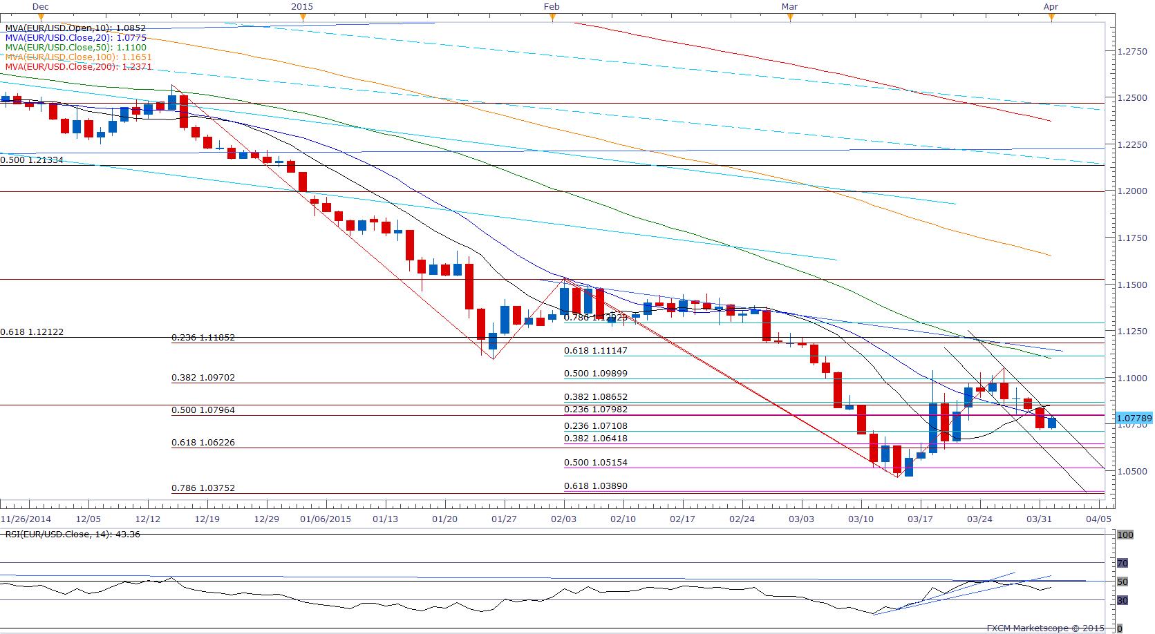Click the 03/31 date axis label
The height and width of the screenshot is (634, 1155).
(1039, 518)
